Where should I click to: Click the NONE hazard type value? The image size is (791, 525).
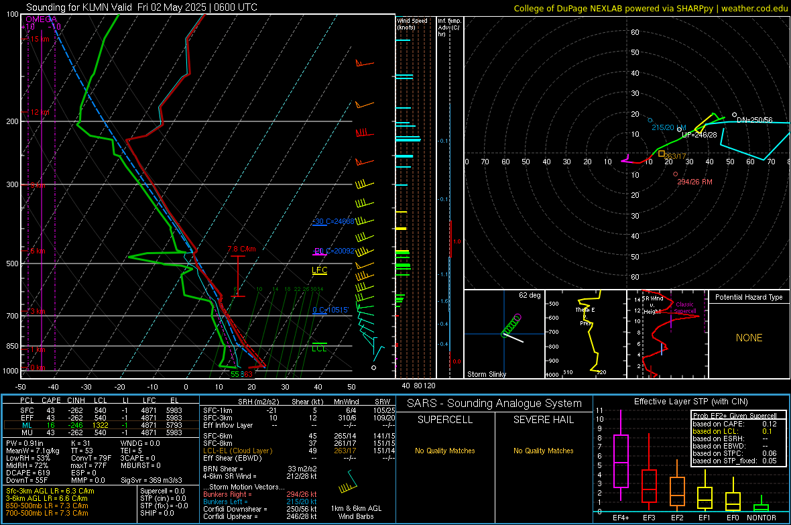click(749, 338)
